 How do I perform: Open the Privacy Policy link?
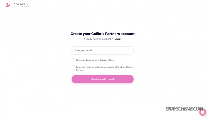click(107, 60)
